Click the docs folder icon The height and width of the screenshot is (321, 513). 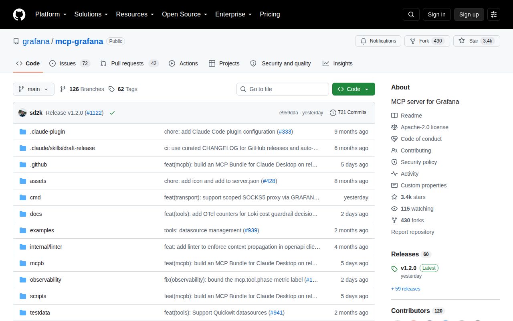click(x=23, y=214)
